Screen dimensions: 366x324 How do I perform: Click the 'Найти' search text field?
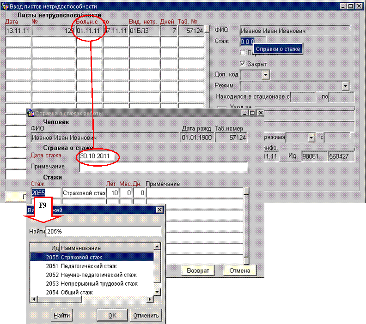click(103, 231)
